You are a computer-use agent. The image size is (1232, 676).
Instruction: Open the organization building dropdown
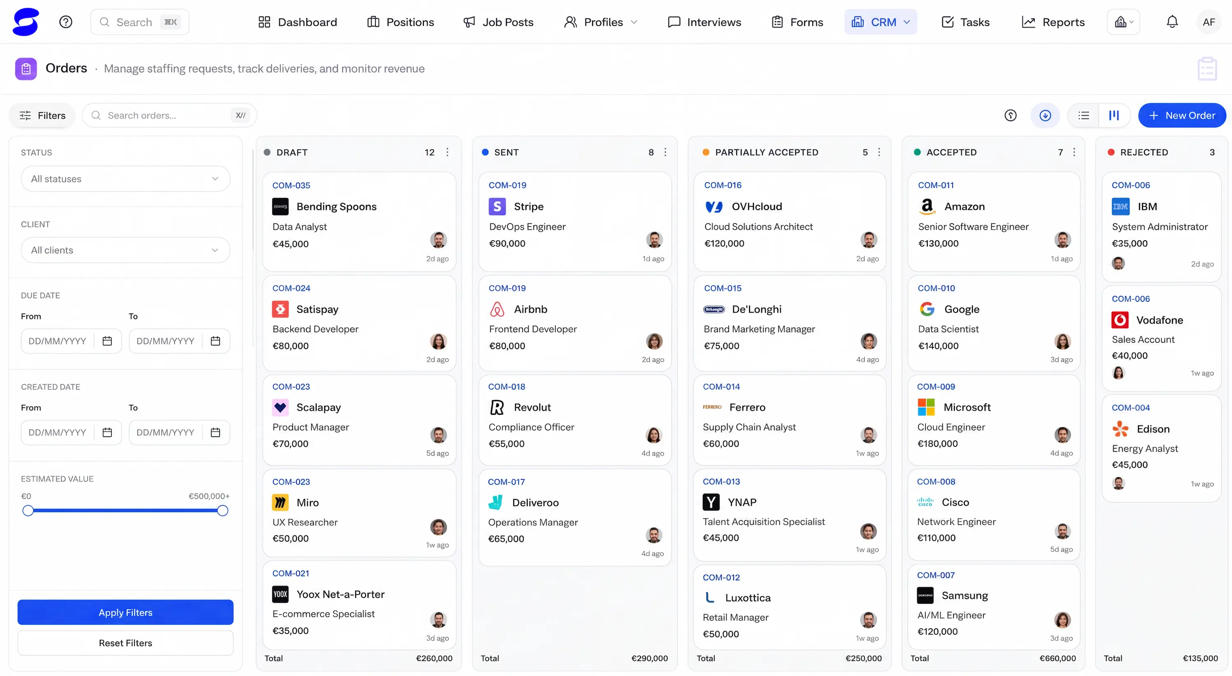(x=1123, y=22)
